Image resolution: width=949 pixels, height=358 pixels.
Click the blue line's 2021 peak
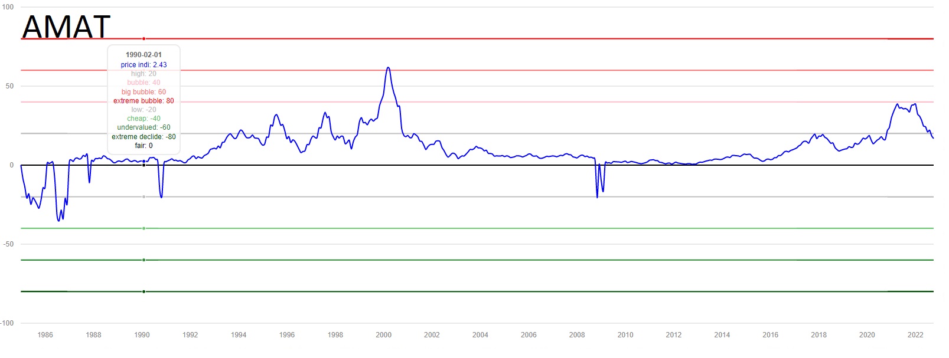pyautogui.click(x=897, y=104)
